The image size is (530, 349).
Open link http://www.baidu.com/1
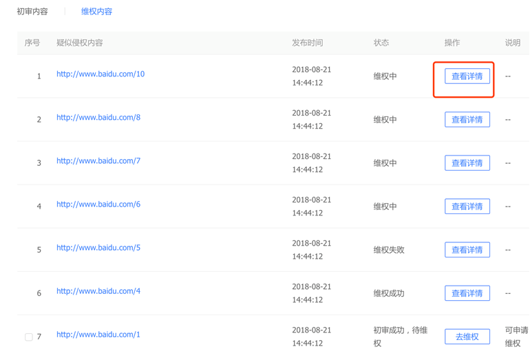pyautogui.click(x=98, y=335)
